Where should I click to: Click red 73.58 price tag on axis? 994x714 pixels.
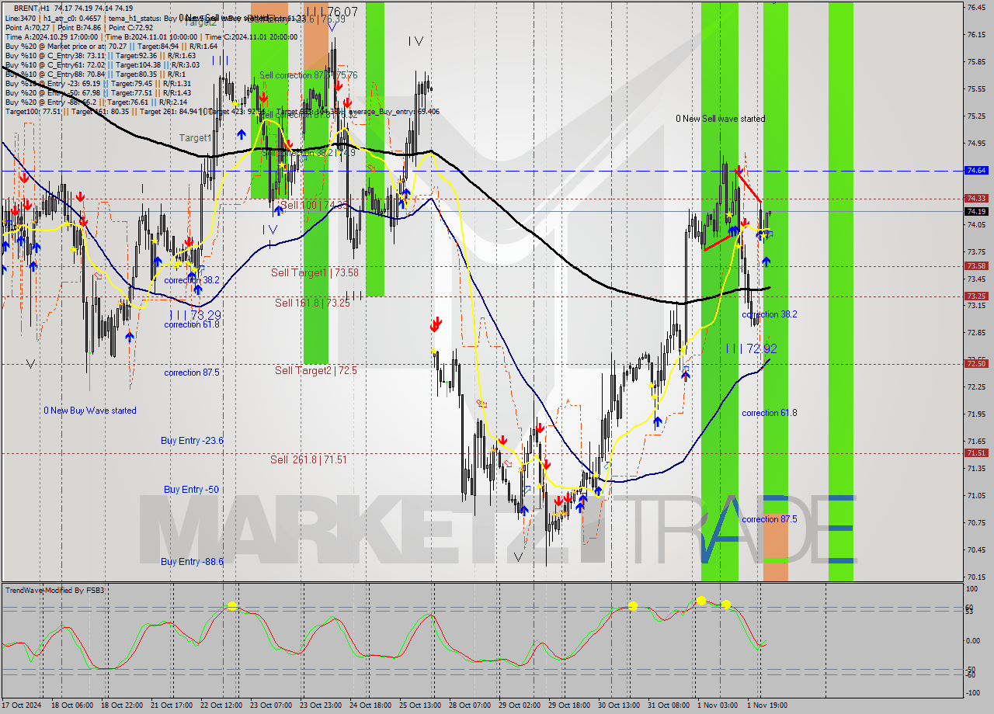tap(976, 266)
